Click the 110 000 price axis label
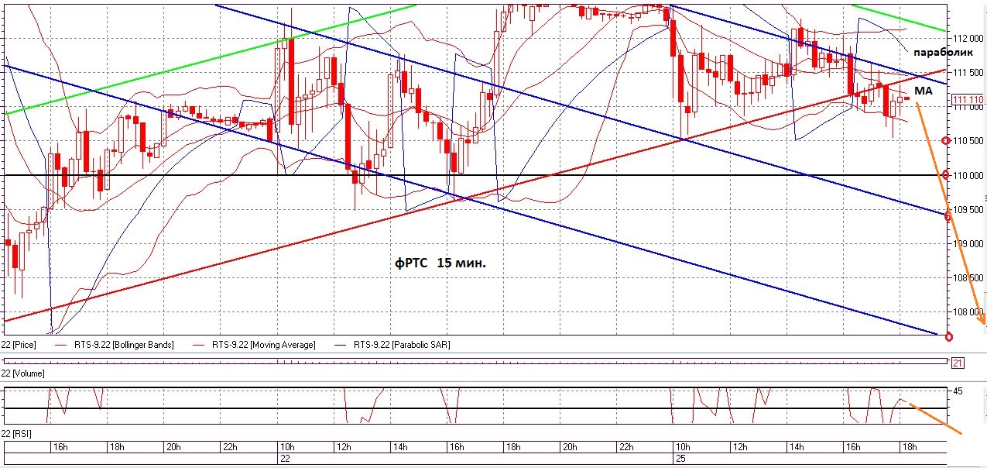Viewport: 987px width, 468px height. [x=969, y=175]
